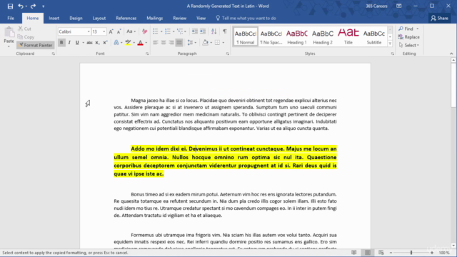Decrease font size with Shrink Font
Screen dimensions: 457x257
tap(119, 31)
